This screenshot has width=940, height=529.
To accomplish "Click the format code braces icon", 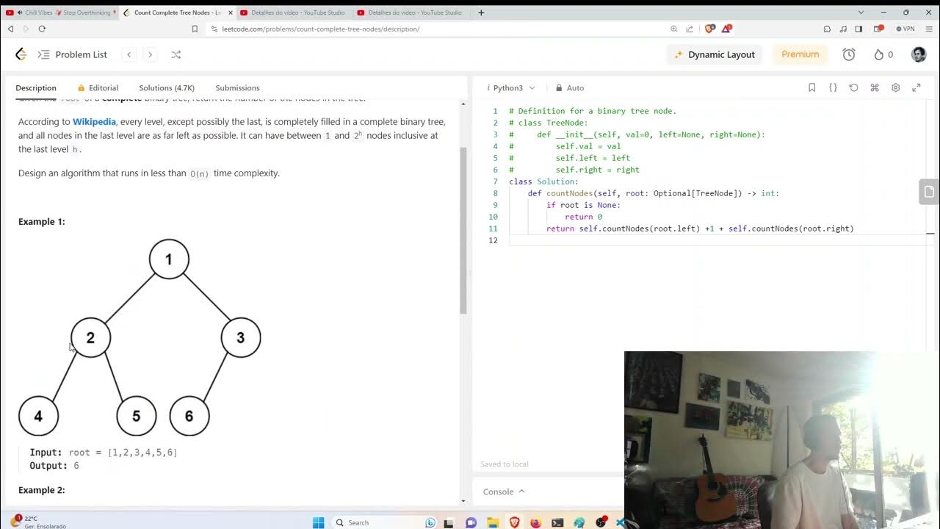I will tap(833, 87).
